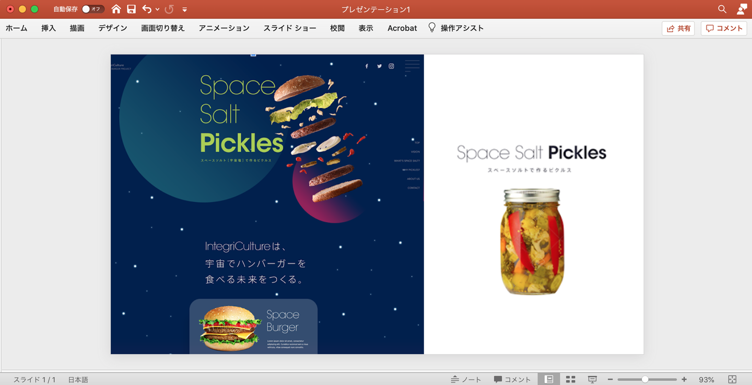Screen dimensions: 752x385
Task: Click WHY PICKLES? nav text
Action: [x=411, y=170]
